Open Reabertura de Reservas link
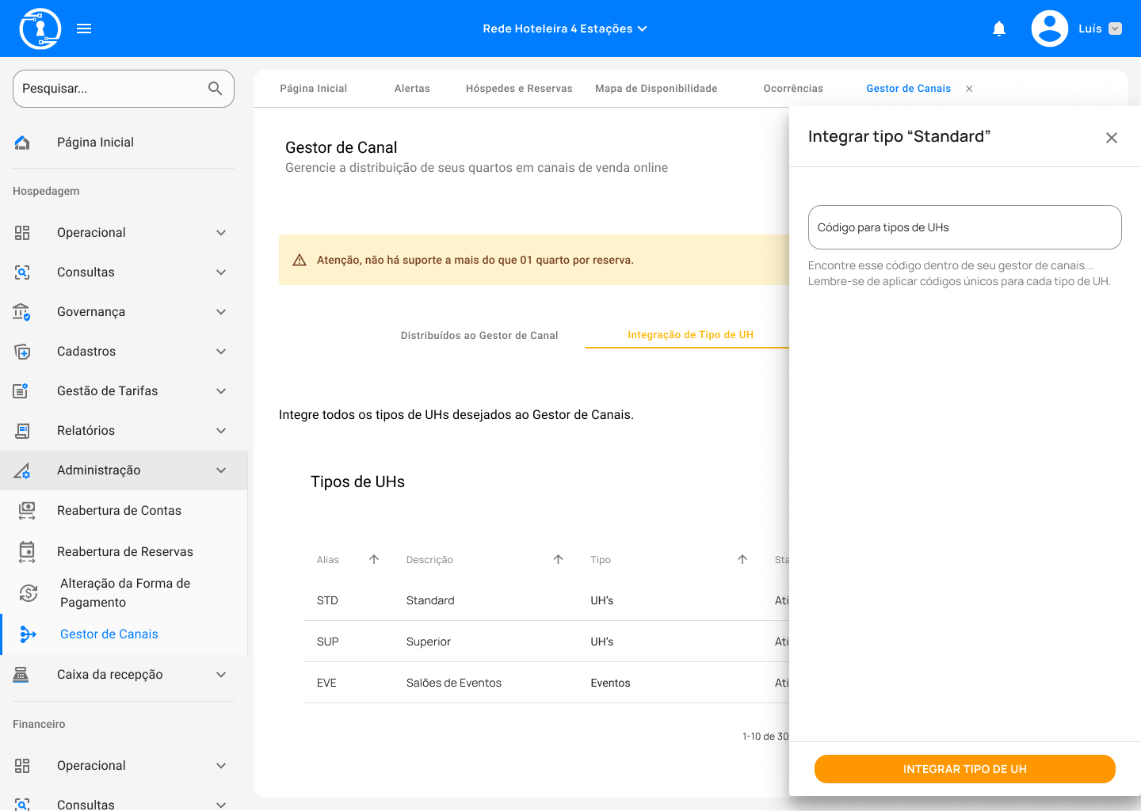 point(125,552)
